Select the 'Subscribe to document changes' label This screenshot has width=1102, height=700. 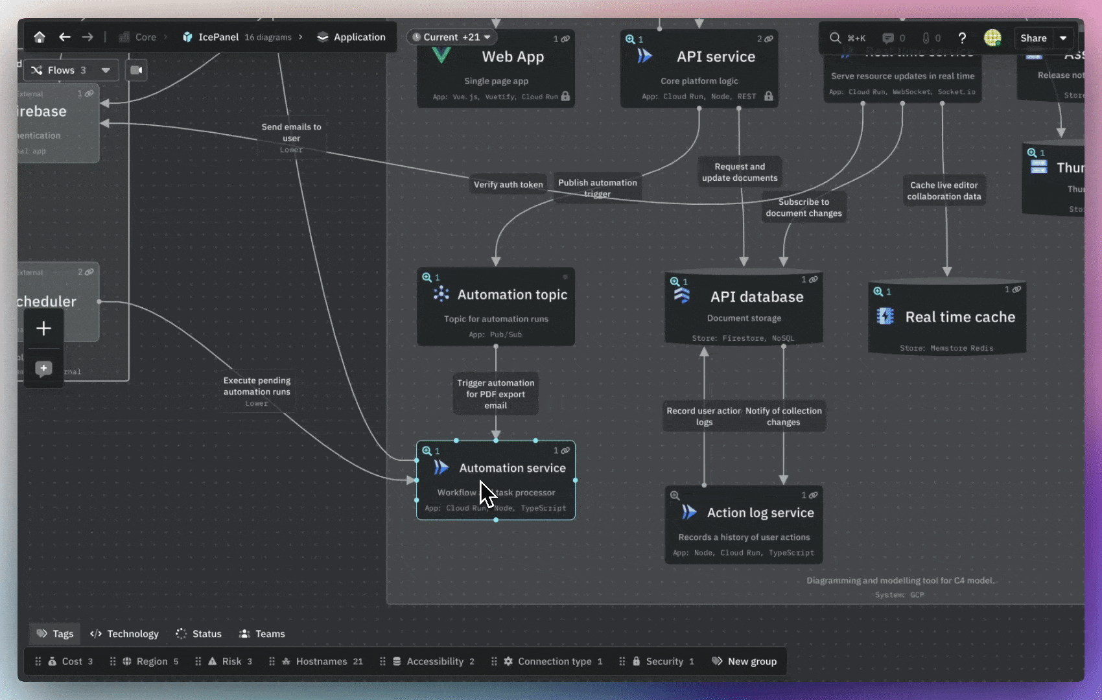click(804, 207)
